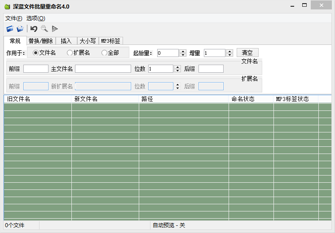Switch to the 常规 tab

(x=15, y=41)
